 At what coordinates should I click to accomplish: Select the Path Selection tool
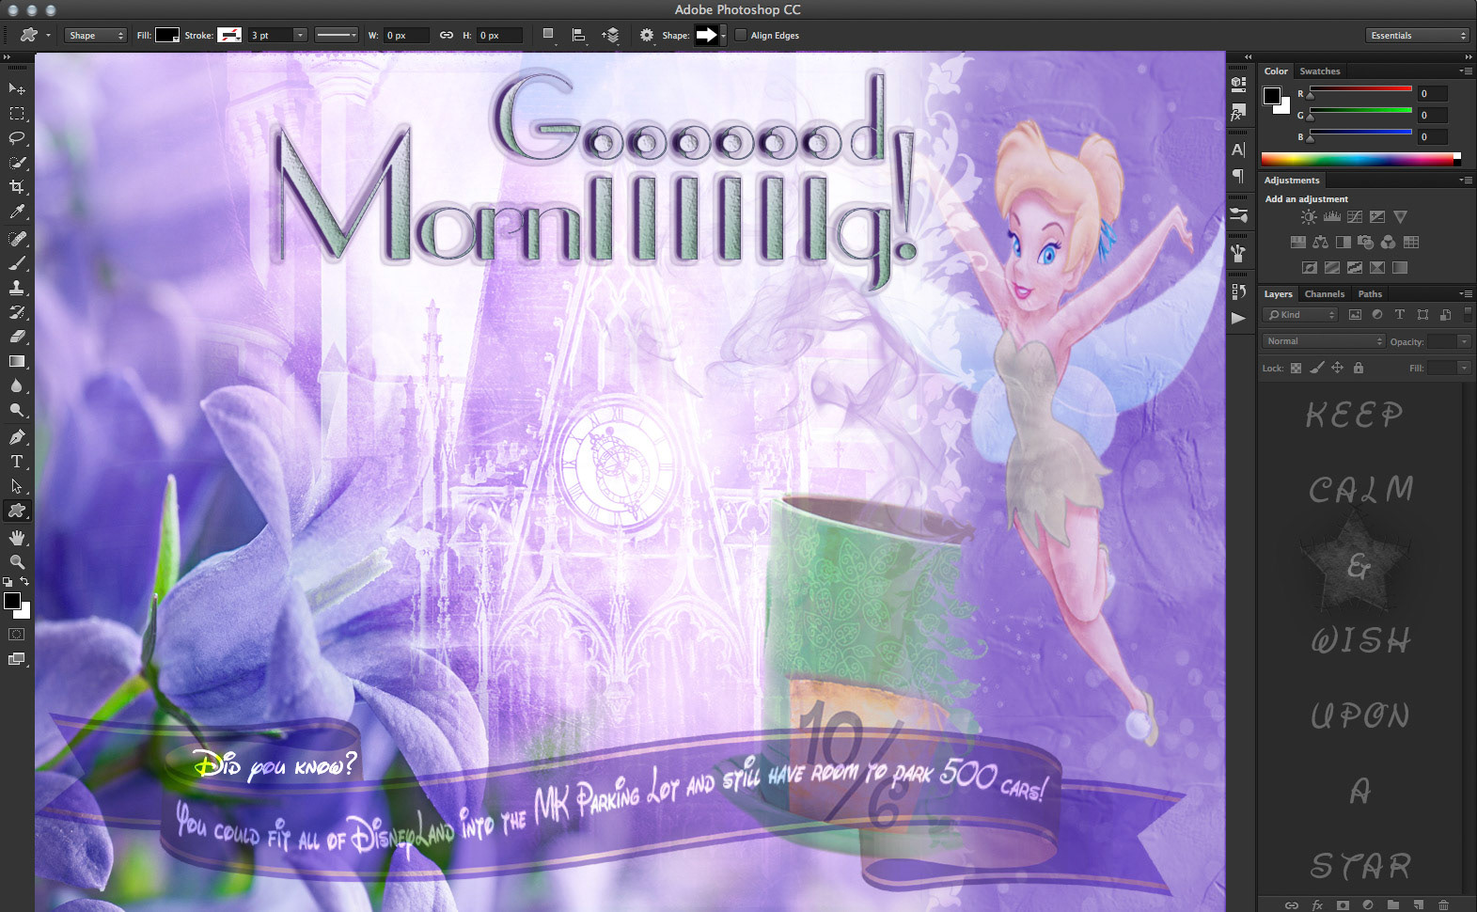16,486
